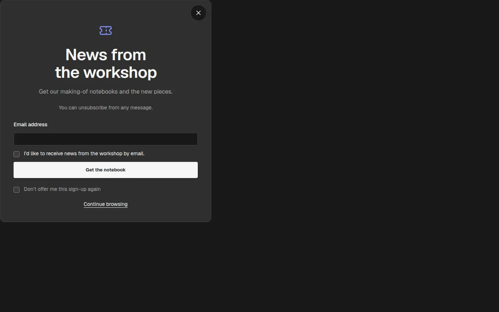The image size is (499, 312).
Task: Check Don't offer me this sign-up again
Action: (x=17, y=190)
